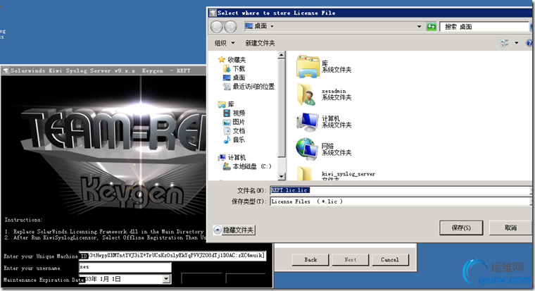The width and height of the screenshot is (535, 291).
Task: Click the 取消 button
Action: click(x=510, y=228)
